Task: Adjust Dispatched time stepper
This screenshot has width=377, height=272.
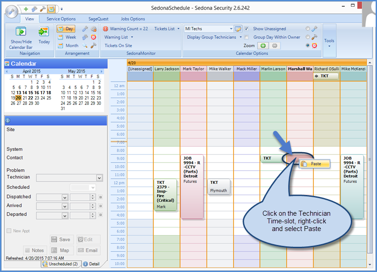Action: tap(93, 197)
